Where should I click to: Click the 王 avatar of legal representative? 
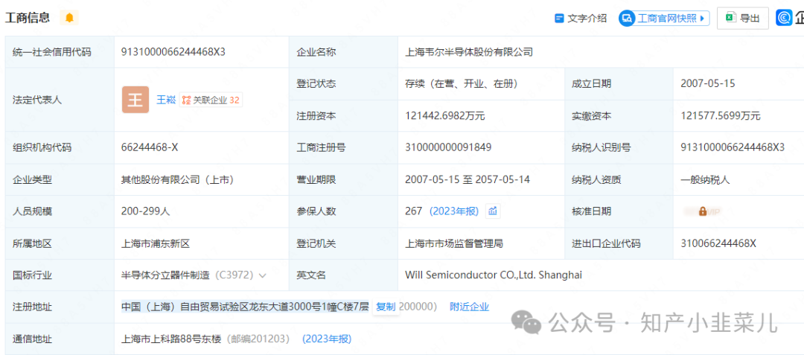point(135,100)
